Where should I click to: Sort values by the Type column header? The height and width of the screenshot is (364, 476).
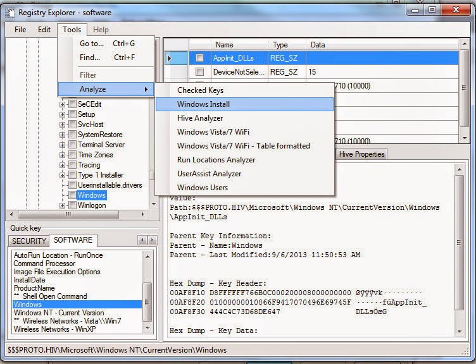(287, 45)
